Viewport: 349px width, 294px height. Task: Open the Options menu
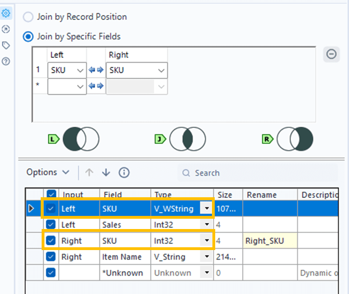click(x=48, y=172)
